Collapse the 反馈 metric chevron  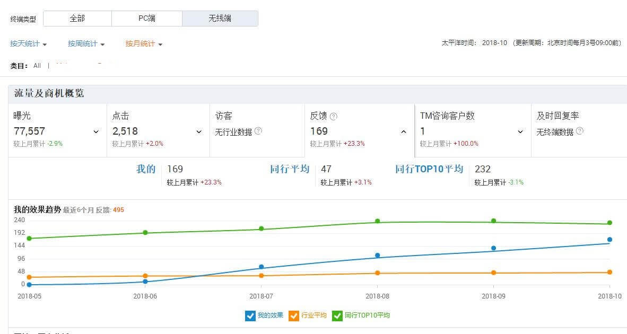(x=404, y=131)
